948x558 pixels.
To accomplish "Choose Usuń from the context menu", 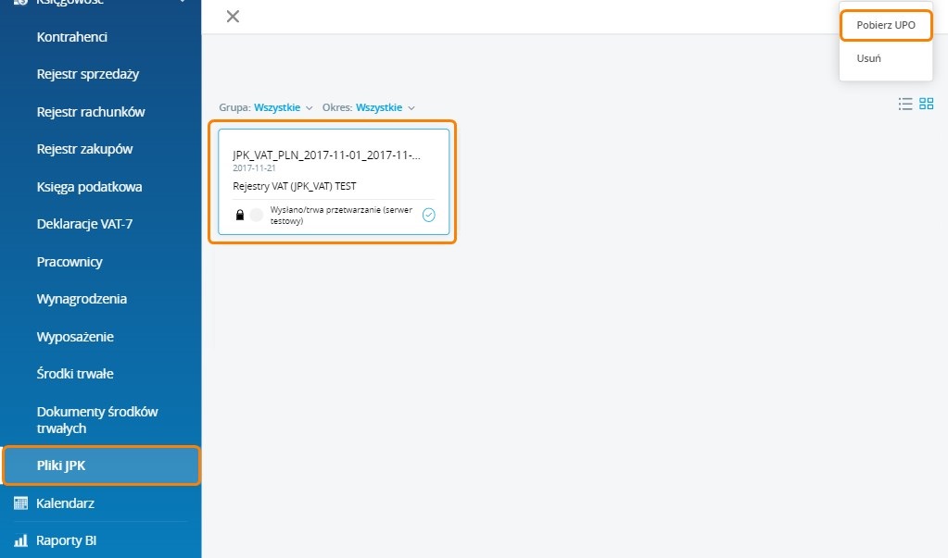I will point(868,58).
